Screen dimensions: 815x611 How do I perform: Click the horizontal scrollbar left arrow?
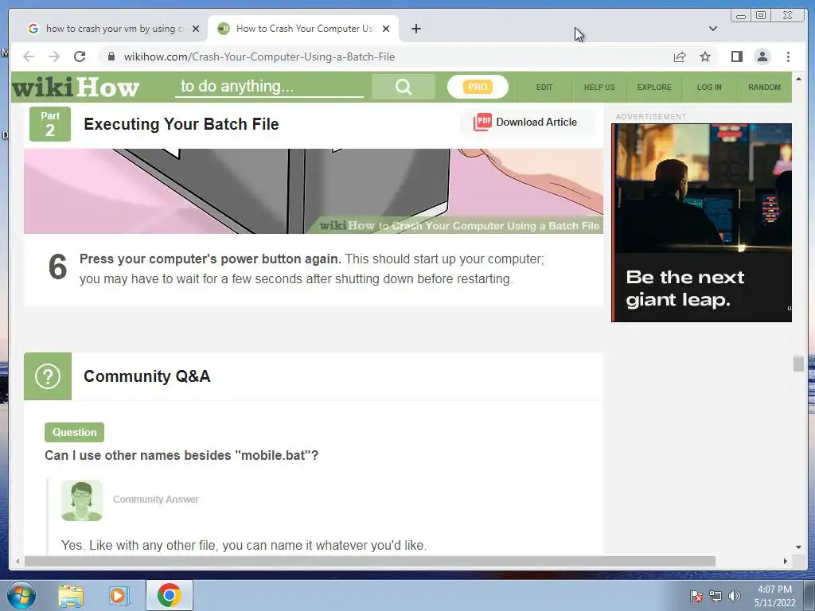click(x=18, y=561)
